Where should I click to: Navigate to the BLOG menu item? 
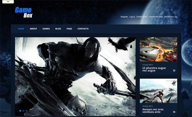(58, 29)
